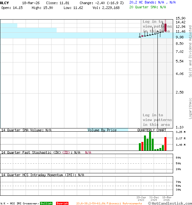192x205 pixels.
Task: Click the 31-Dec 2024 date marker
Action: pos(154,199)
